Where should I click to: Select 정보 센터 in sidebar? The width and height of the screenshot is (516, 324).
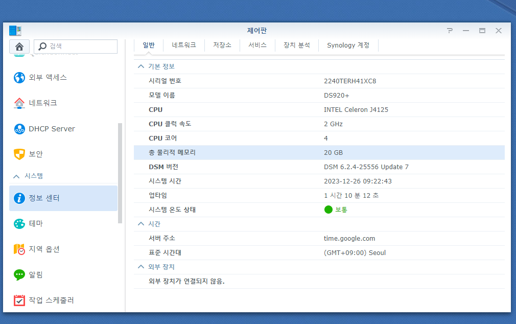coord(63,198)
